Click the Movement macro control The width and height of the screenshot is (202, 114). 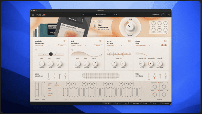click(164, 103)
